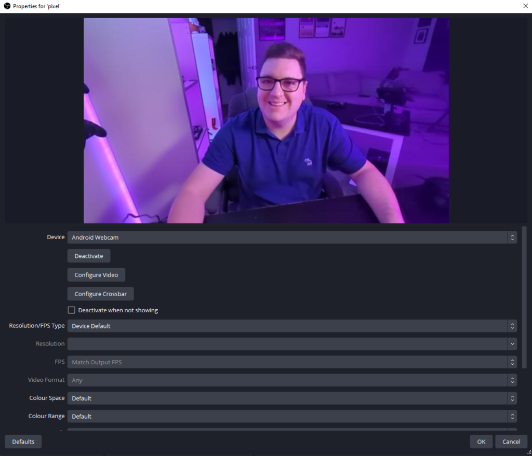Reset settings with the Defaults button

pos(23,441)
